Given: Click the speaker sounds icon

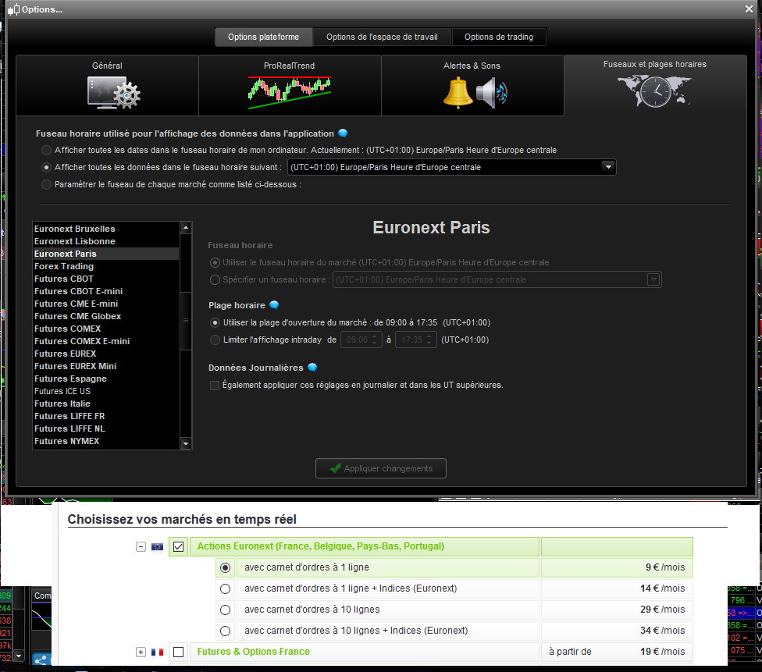Looking at the screenshot, I should pyautogui.click(x=491, y=93).
